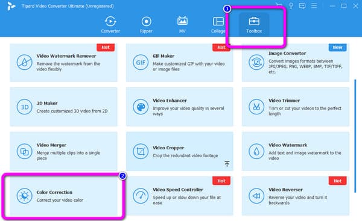Select the Toolbox tab

click(254, 25)
